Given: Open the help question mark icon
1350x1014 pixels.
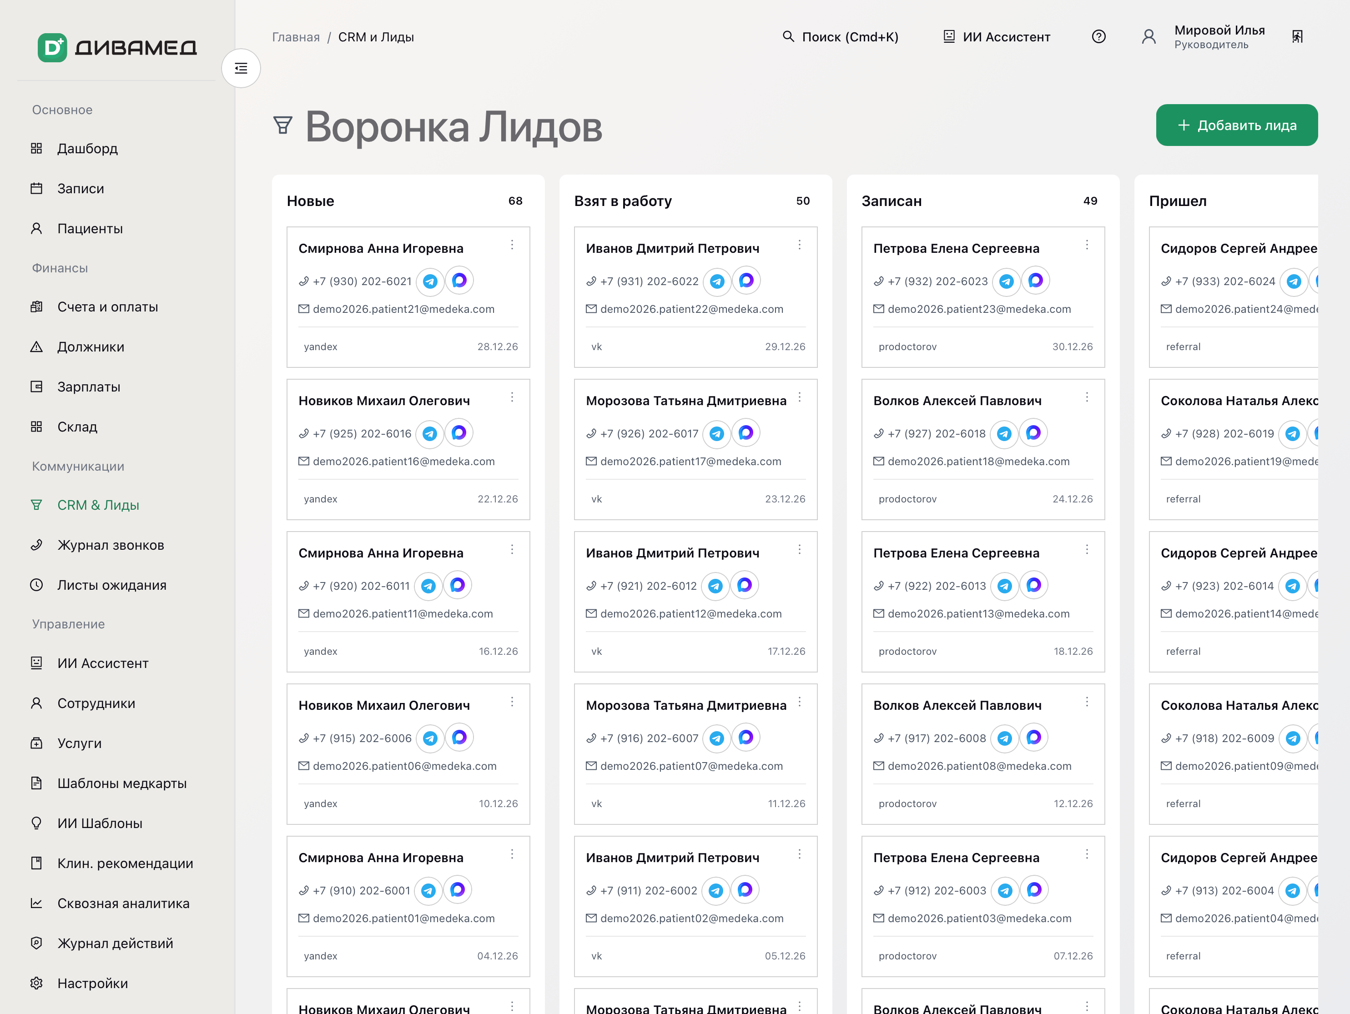Looking at the screenshot, I should (x=1098, y=37).
